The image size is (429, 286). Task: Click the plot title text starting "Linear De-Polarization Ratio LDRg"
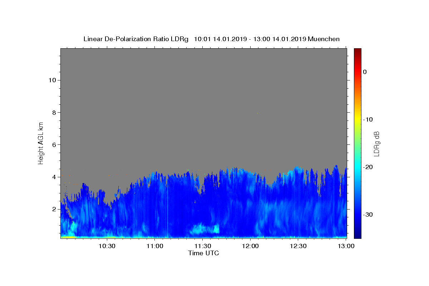click(x=211, y=39)
